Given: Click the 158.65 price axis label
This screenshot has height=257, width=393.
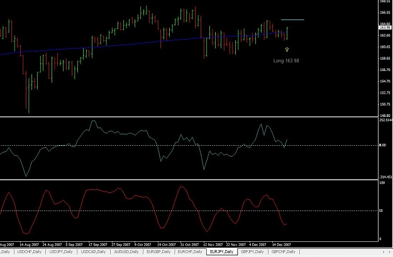Looking at the screenshot, I should point(385,58).
